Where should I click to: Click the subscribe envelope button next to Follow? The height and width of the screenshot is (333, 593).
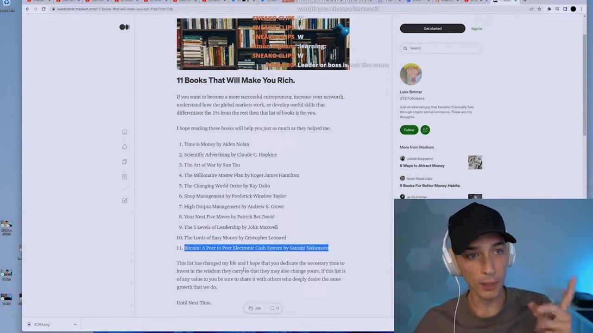425,130
